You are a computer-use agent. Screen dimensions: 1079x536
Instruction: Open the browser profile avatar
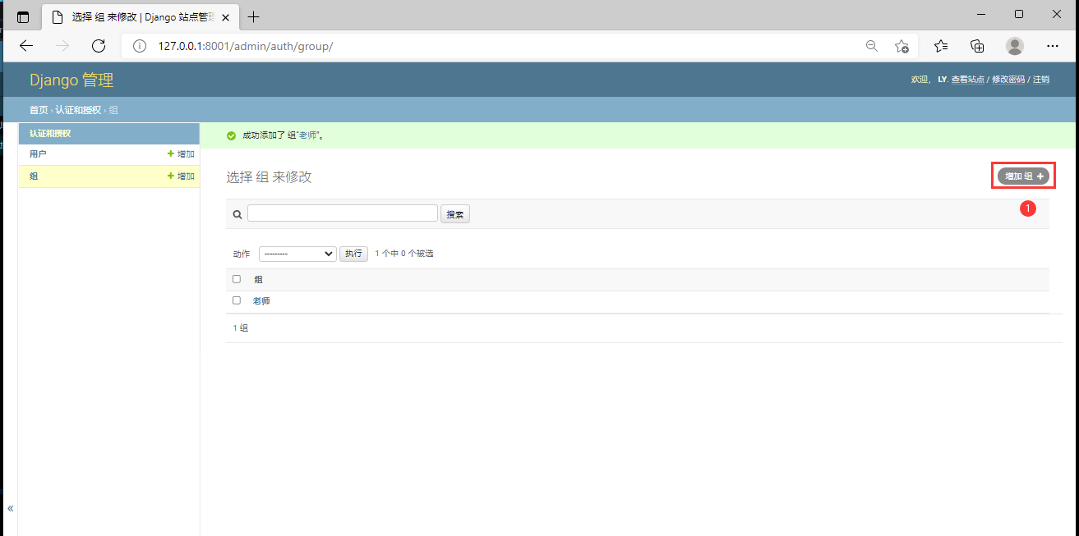[x=1015, y=46]
